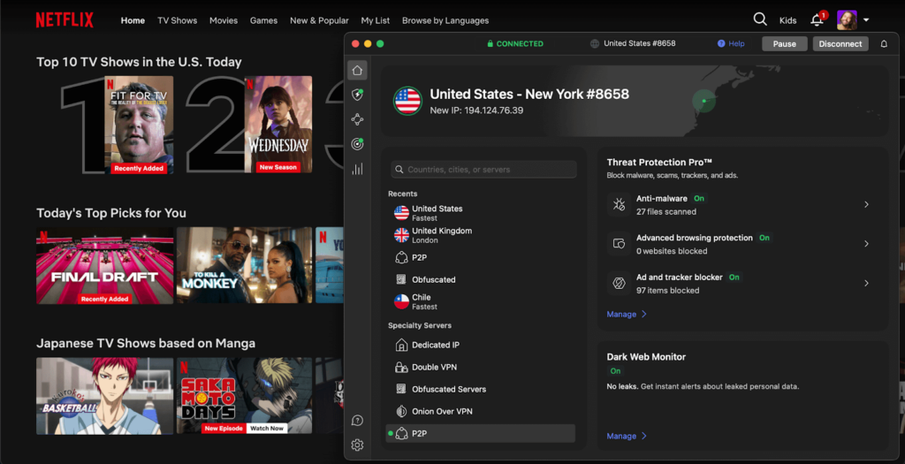This screenshot has width=905, height=464.
Task: Click the CONNECTED status label
Action: pyautogui.click(x=515, y=44)
